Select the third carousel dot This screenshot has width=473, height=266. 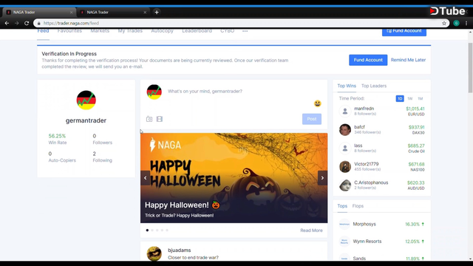tap(157, 230)
